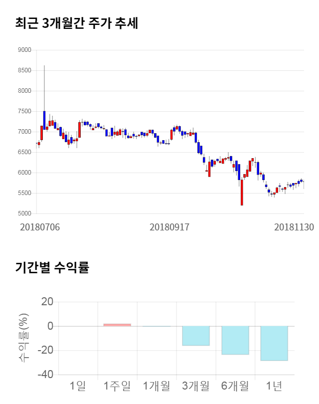Click the blue 1년 return bar

click(x=274, y=343)
